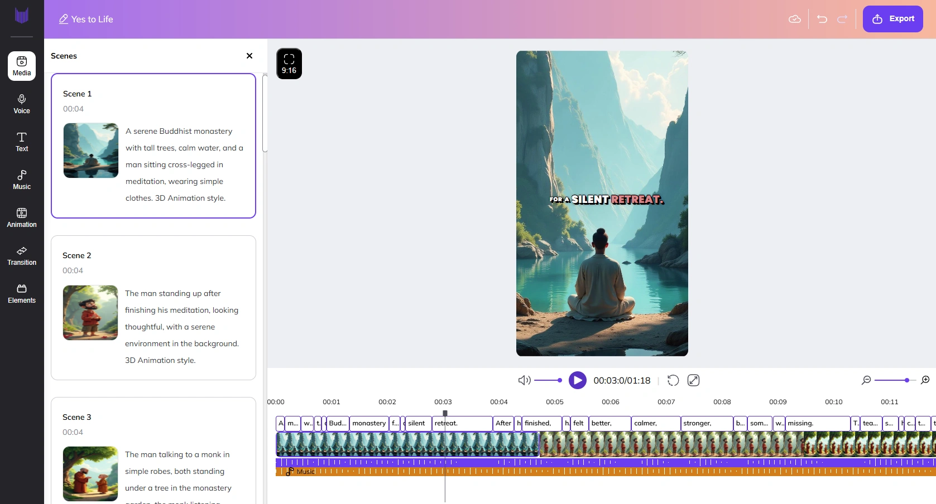Select the 'monastery' caption clip
Screen dimensions: 936x504
point(369,423)
